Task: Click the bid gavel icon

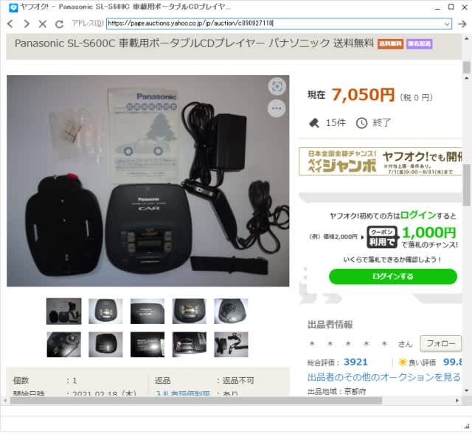Action: pos(314,123)
